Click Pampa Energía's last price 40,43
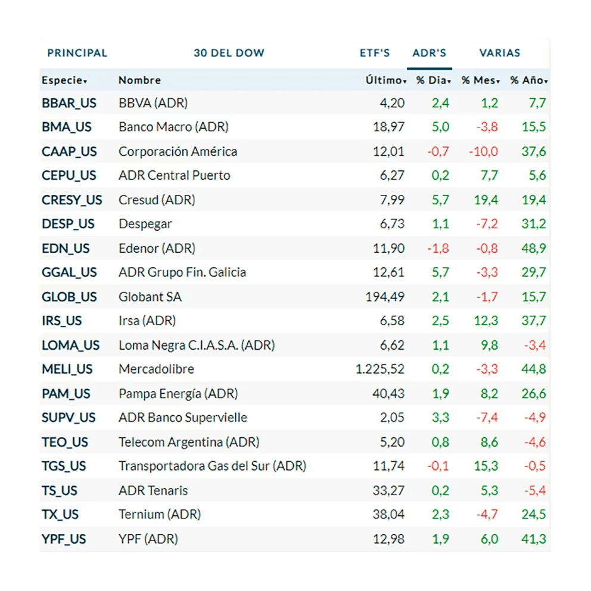Viewport: 591px width, 591px height. coord(388,394)
